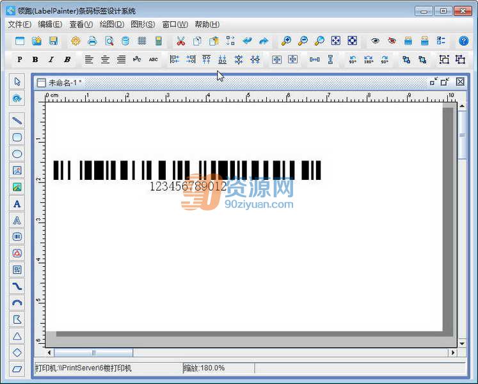
Task: Open the database connection tool
Action: [x=125, y=40]
